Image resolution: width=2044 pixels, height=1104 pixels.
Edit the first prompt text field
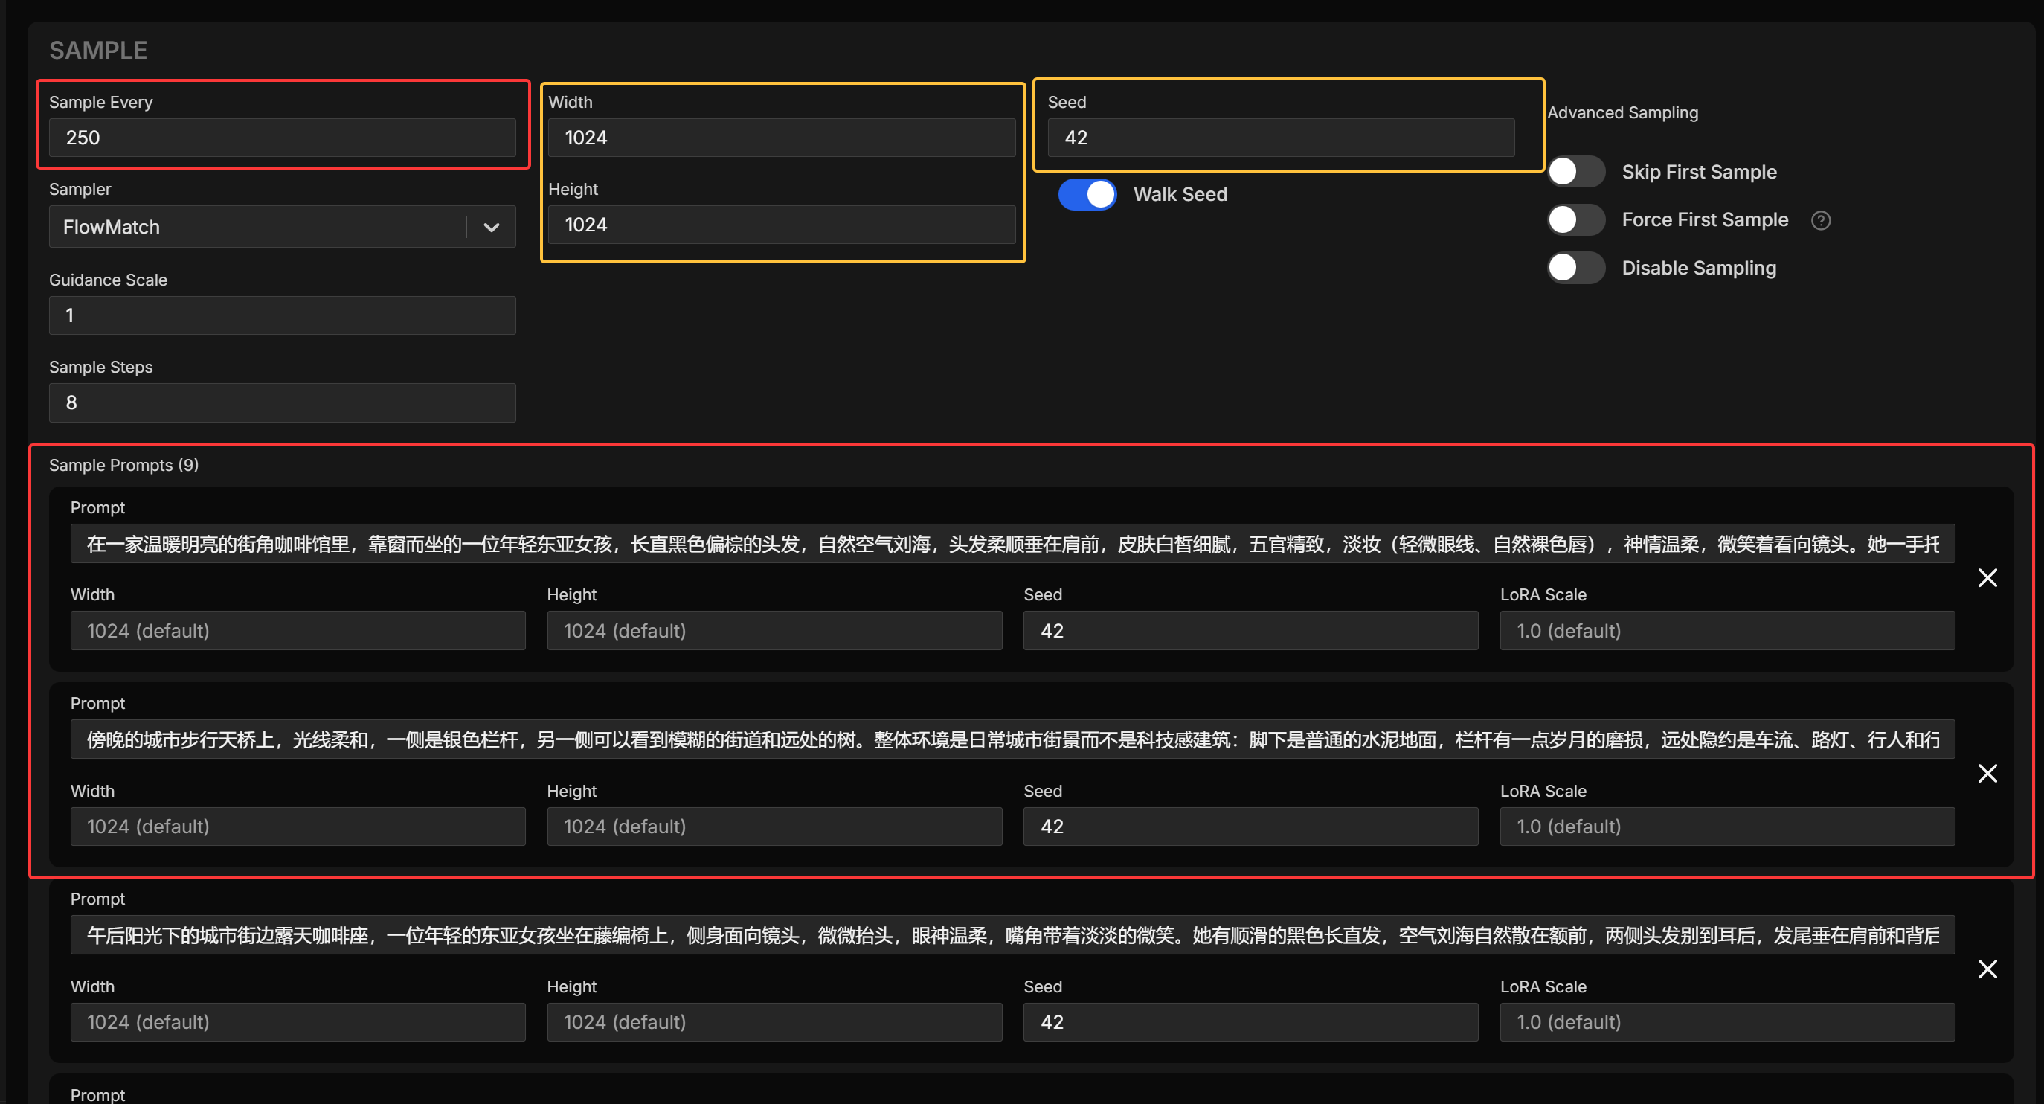(1012, 545)
